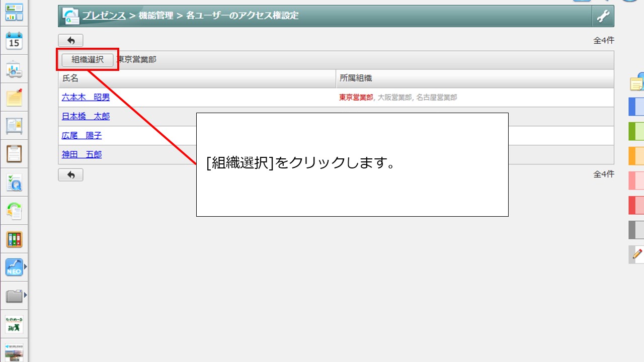Screen dimensions: 644x362
Task: Follow the プレゼンス breadcrumb link
Action: [104, 16]
